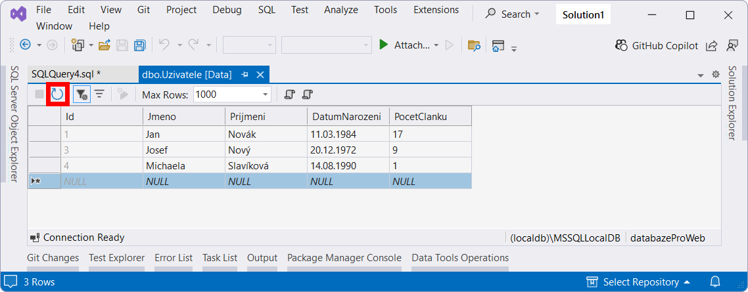
Task: Expand the Attach dropdown arrow
Action: (436, 45)
